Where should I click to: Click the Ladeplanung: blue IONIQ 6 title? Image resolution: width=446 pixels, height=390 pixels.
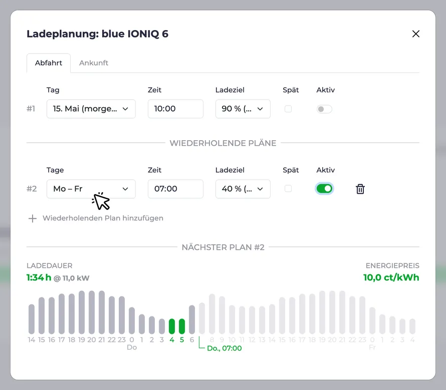(98, 34)
